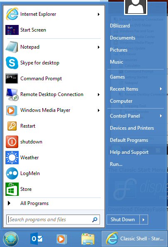
Task: Open Games menu entry
Action: click(117, 77)
